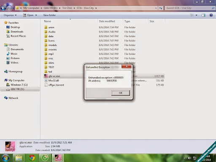Toggle the preview pane icon
Image resolution: width=216 pixels, height=162 pixels.
pos(203,15)
